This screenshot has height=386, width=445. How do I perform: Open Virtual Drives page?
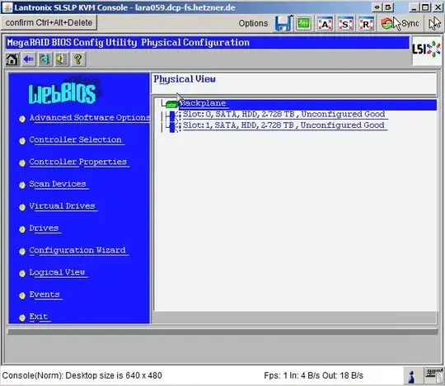click(63, 206)
